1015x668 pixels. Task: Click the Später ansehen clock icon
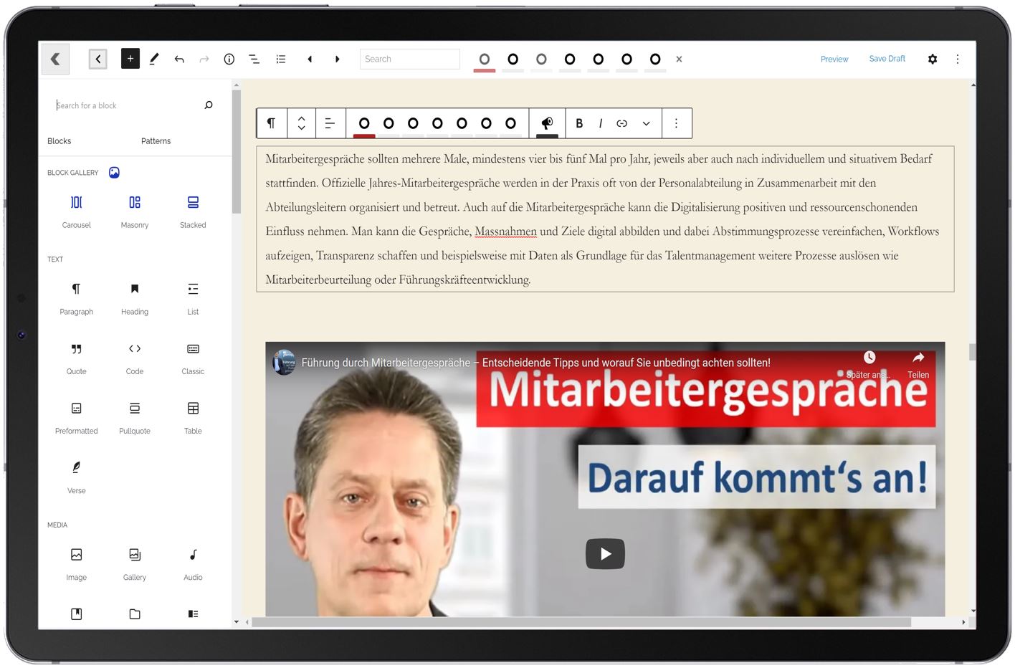tap(869, 358)
